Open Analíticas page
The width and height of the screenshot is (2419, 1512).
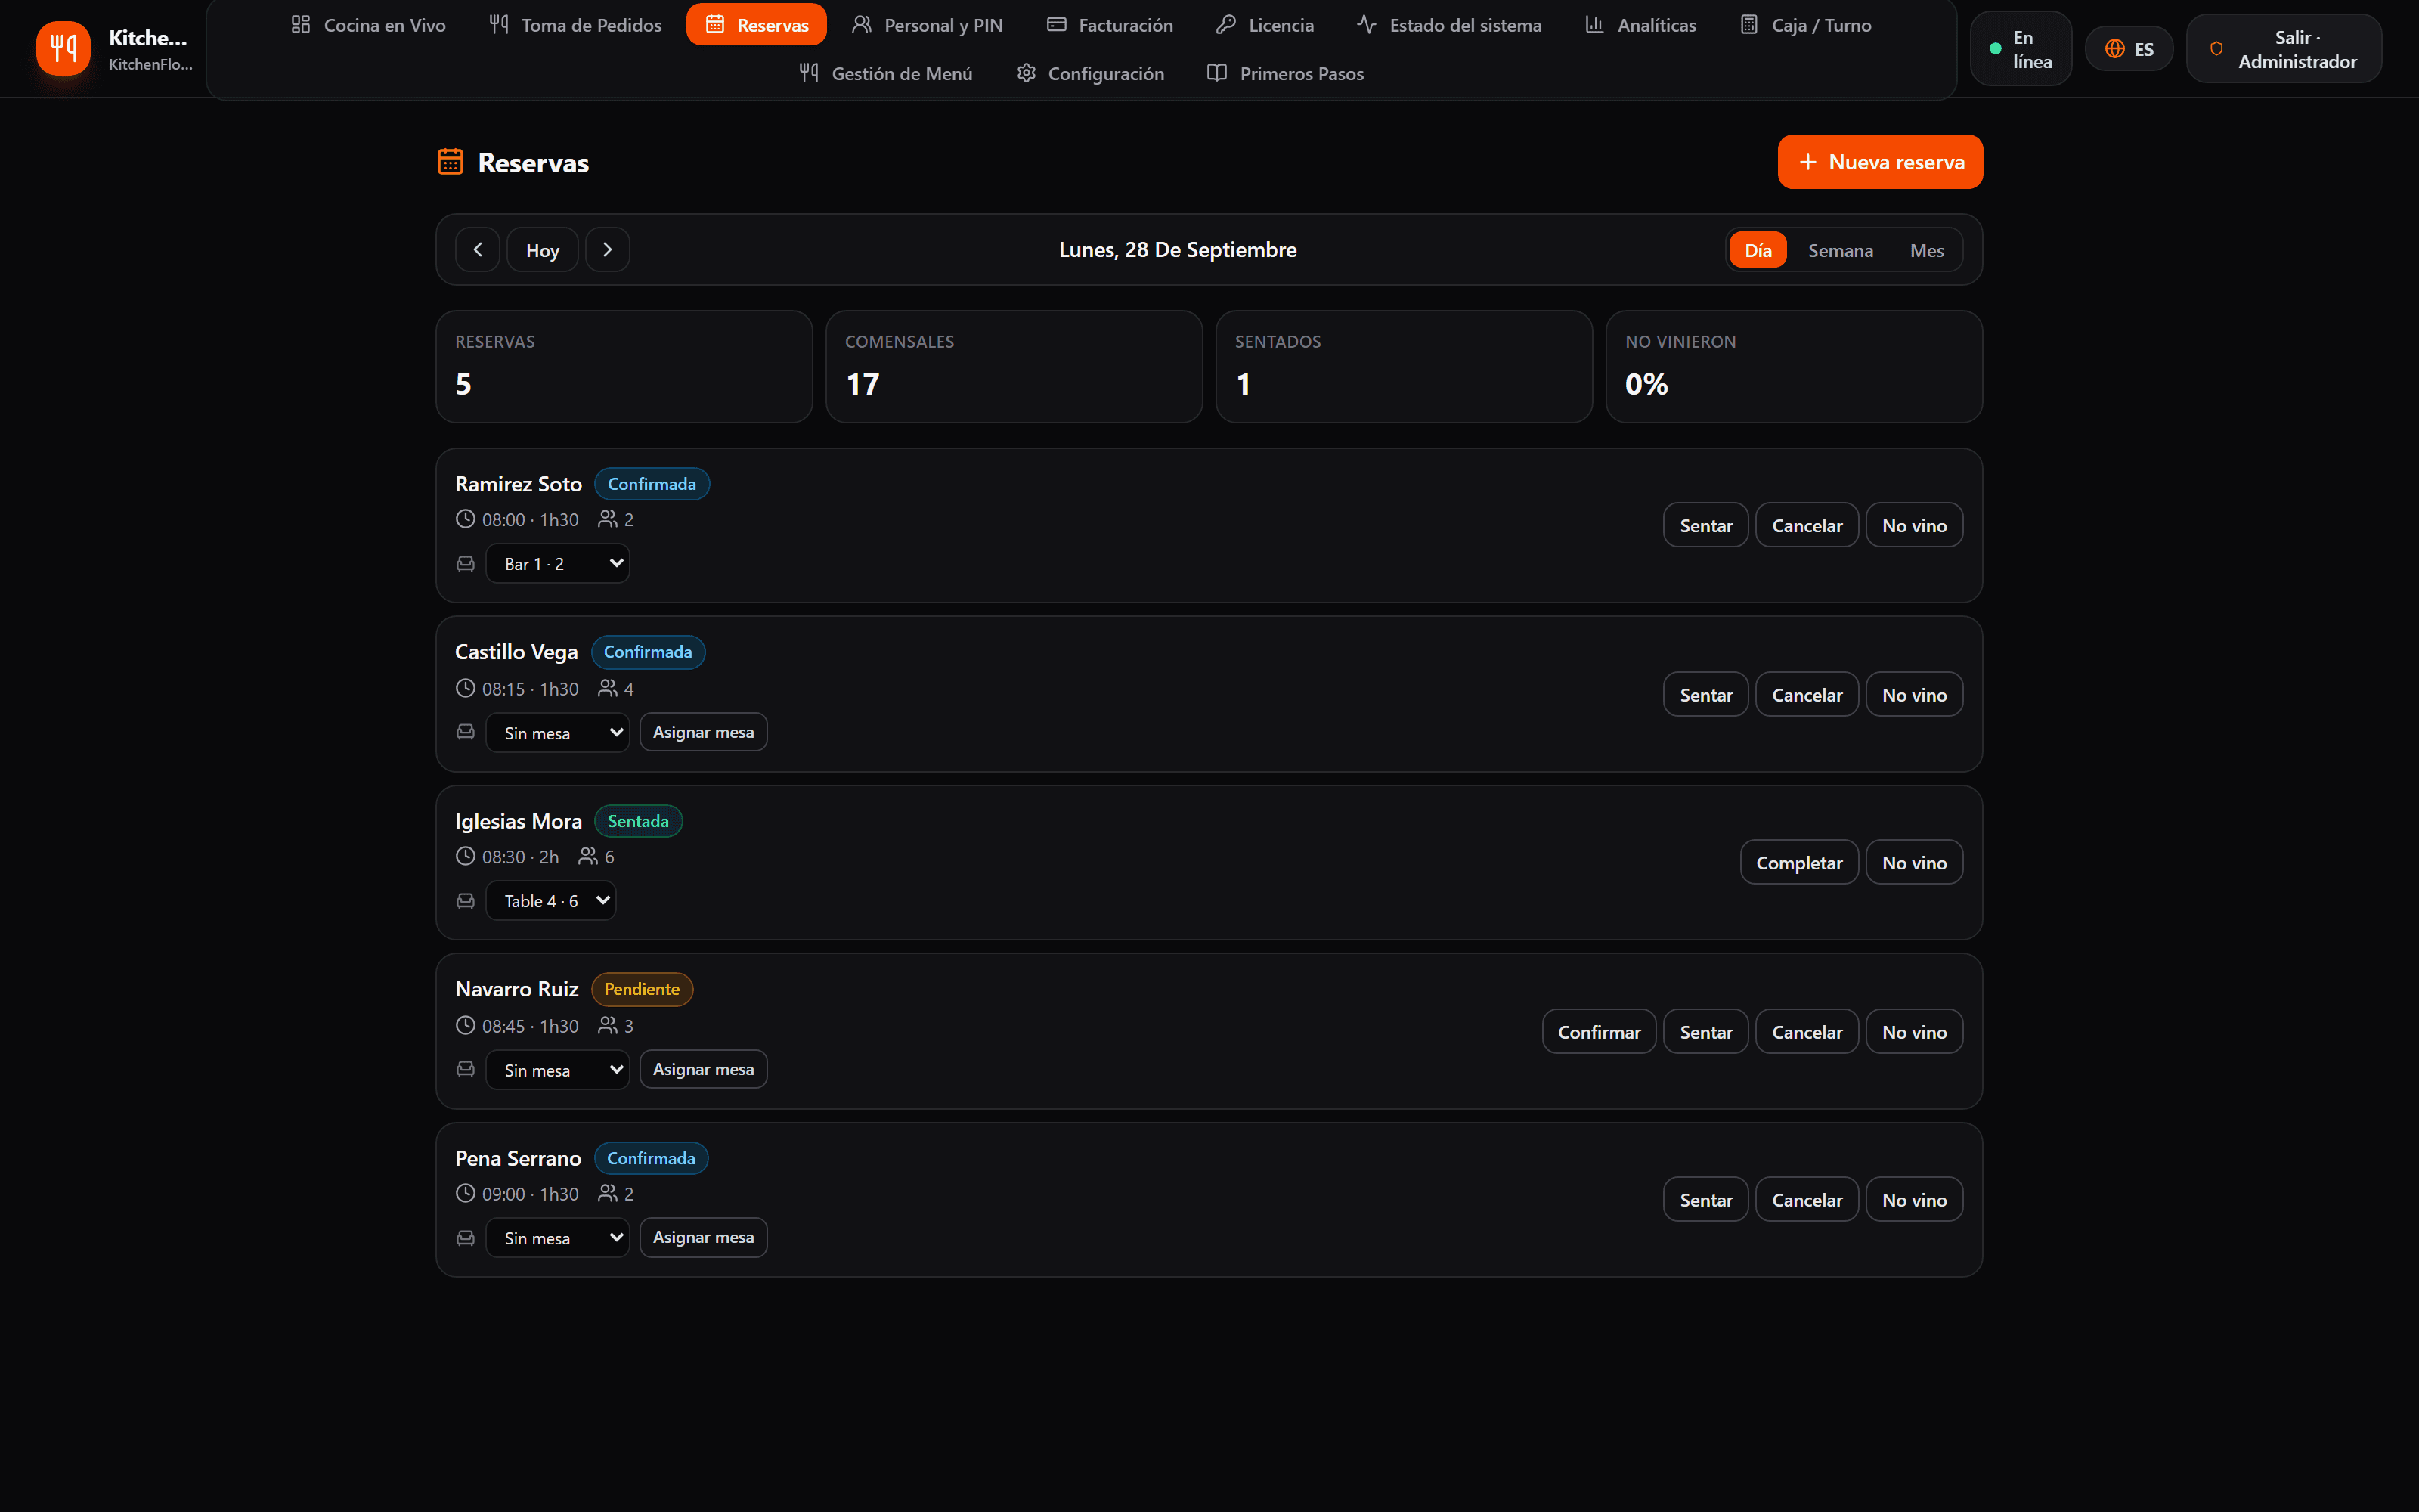pos(1640,25)
